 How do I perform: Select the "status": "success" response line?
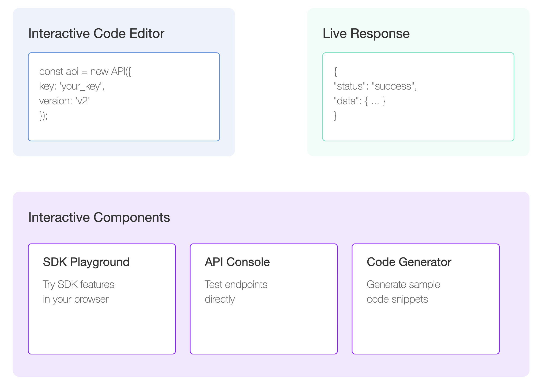375,86
